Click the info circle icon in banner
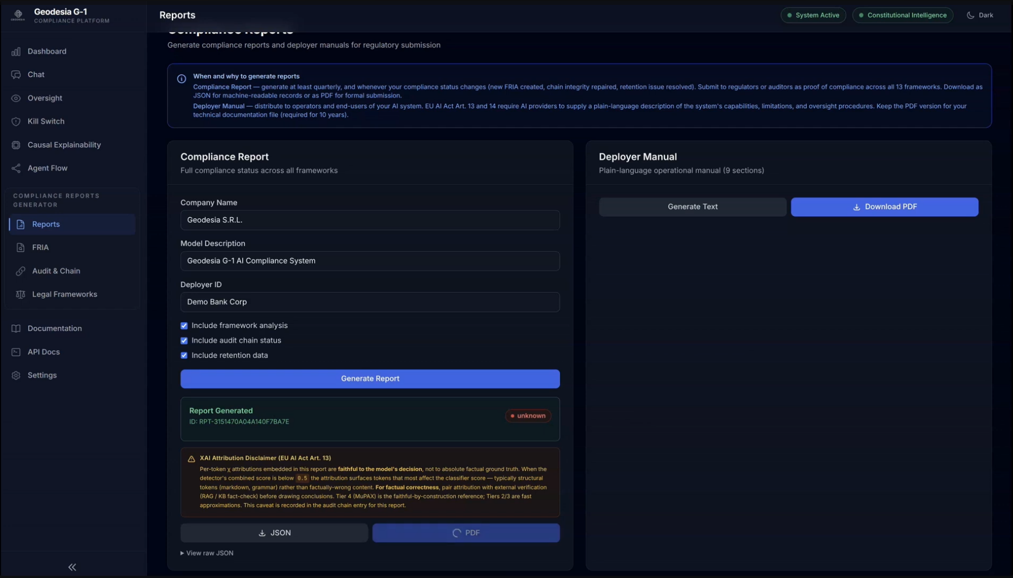Screen dimensions: 1013x578 [x=182, y=79]
